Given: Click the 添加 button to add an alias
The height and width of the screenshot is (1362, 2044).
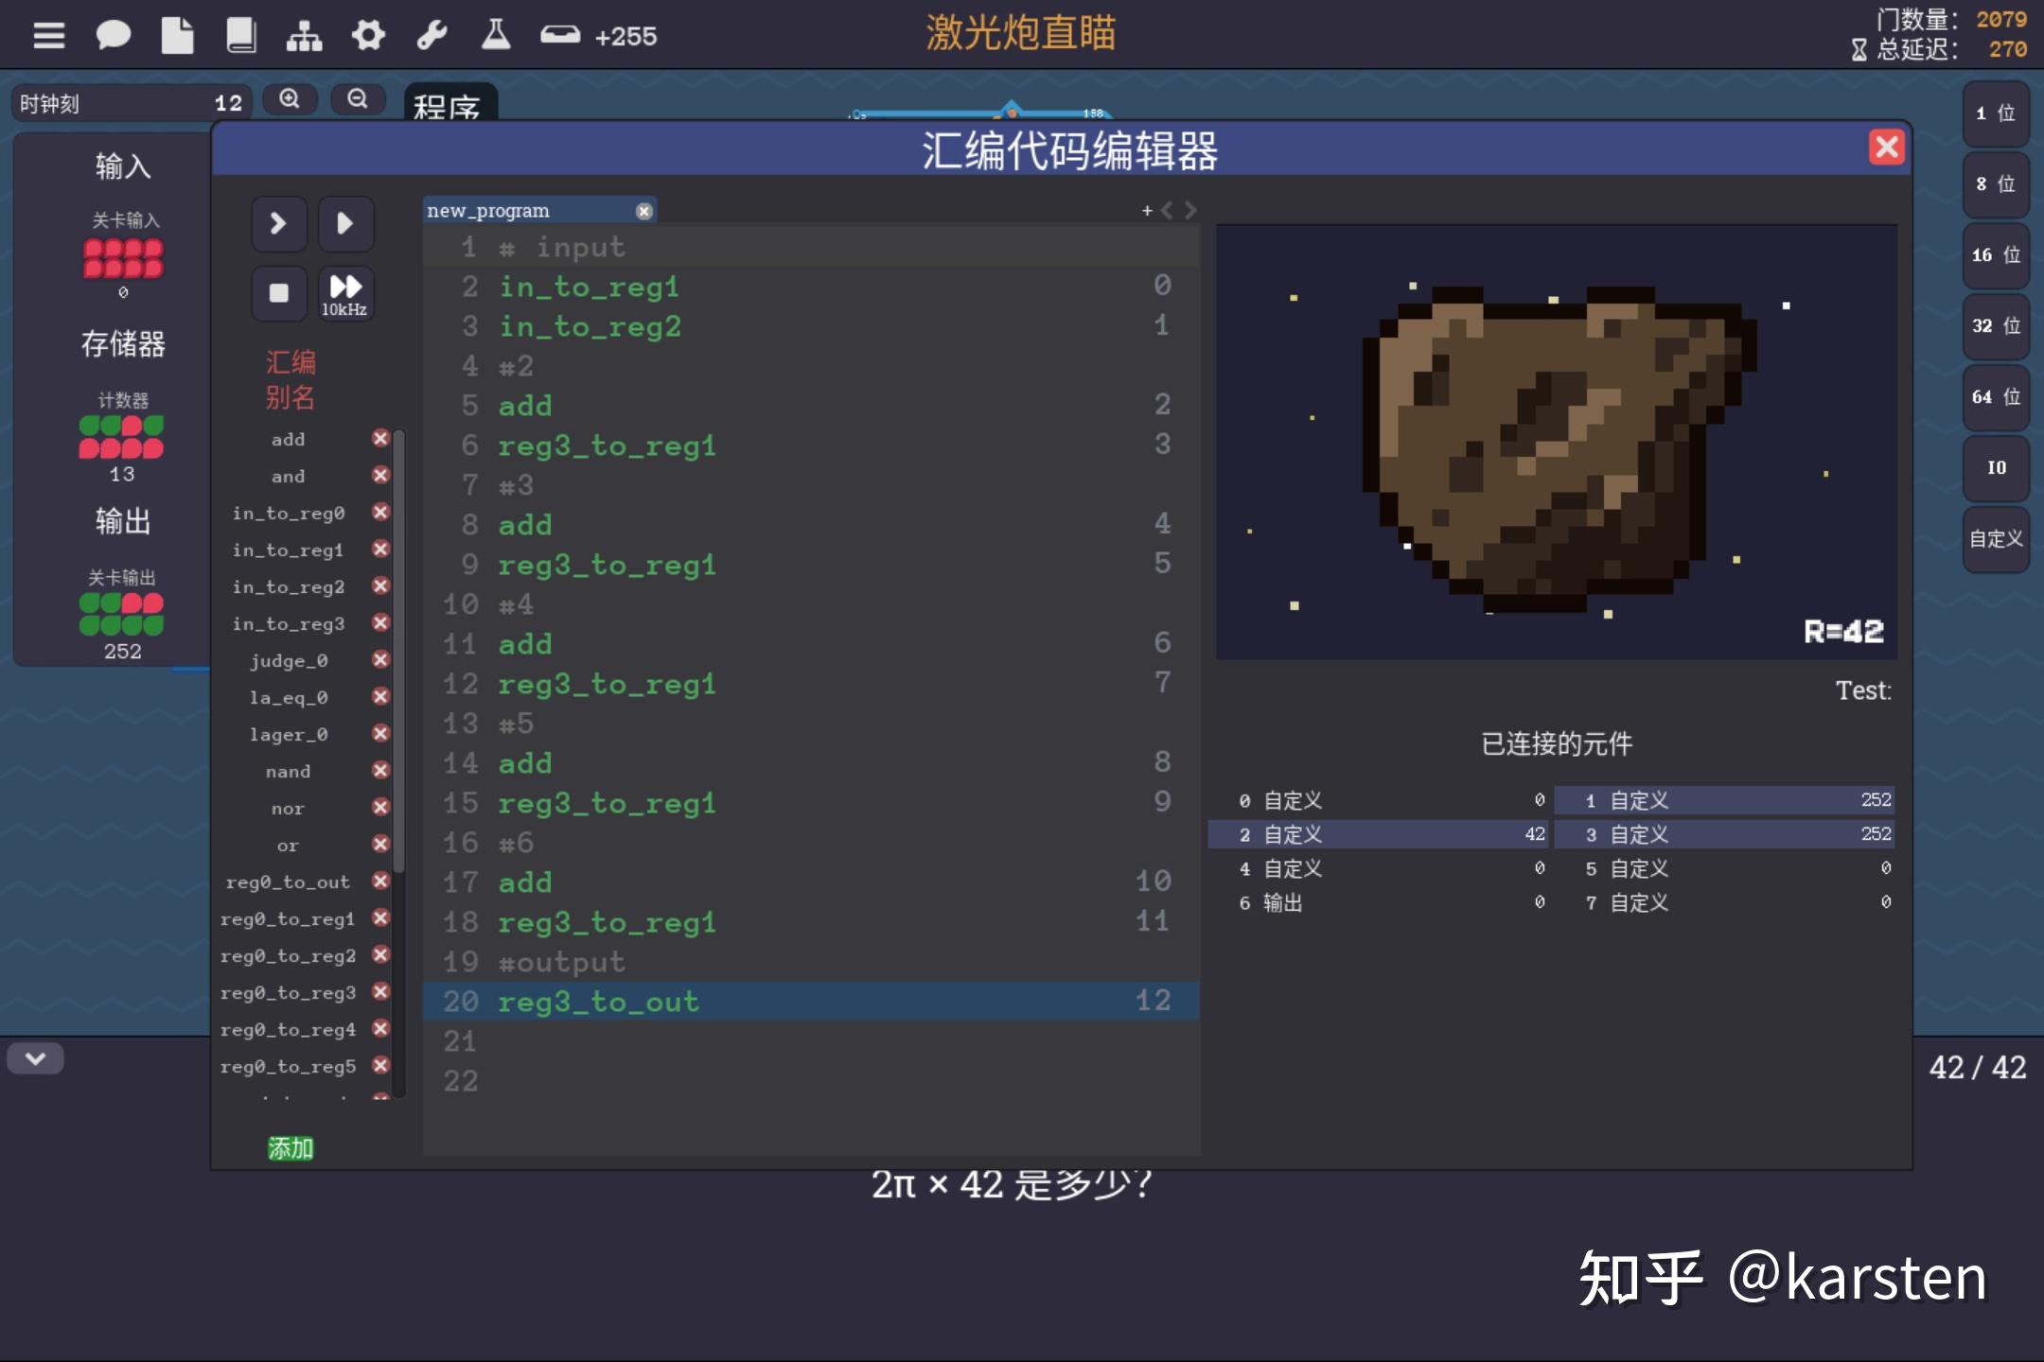Looking at the screenshot, I should coord(292,1147).
